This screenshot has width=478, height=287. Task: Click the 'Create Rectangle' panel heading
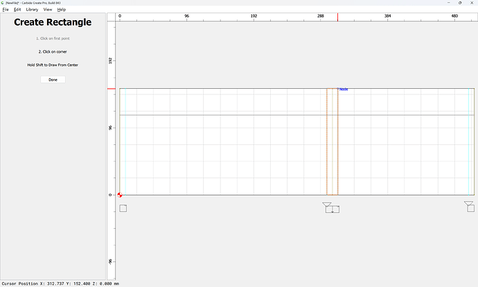coord(53,22)
